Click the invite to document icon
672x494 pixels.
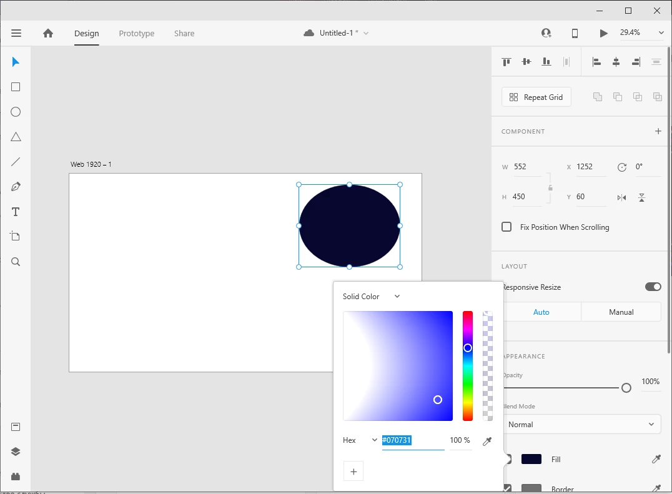point(546,33)
